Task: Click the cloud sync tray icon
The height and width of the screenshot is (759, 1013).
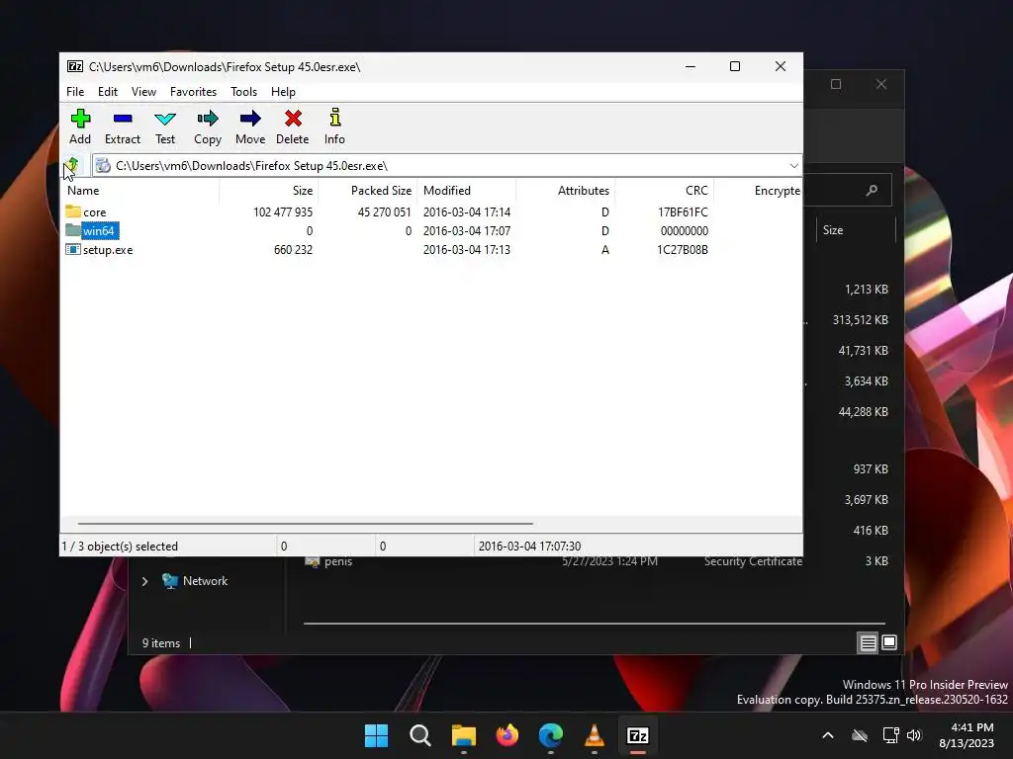Action: point(860,735)
